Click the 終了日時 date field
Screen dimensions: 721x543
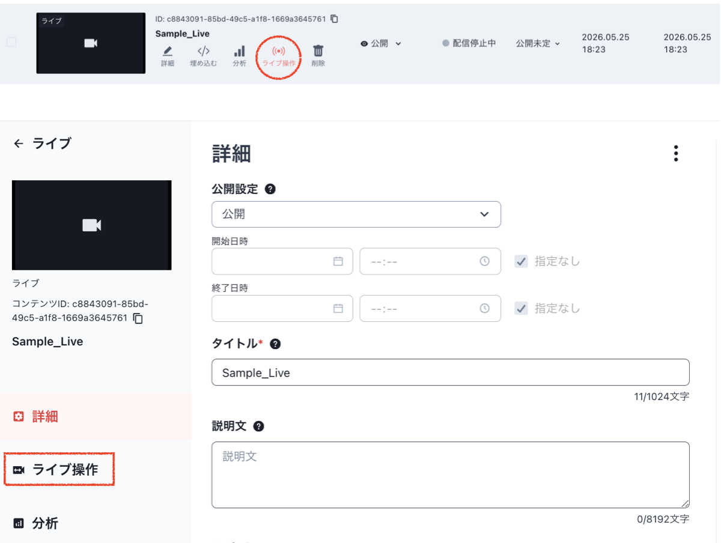coord(282,308)
